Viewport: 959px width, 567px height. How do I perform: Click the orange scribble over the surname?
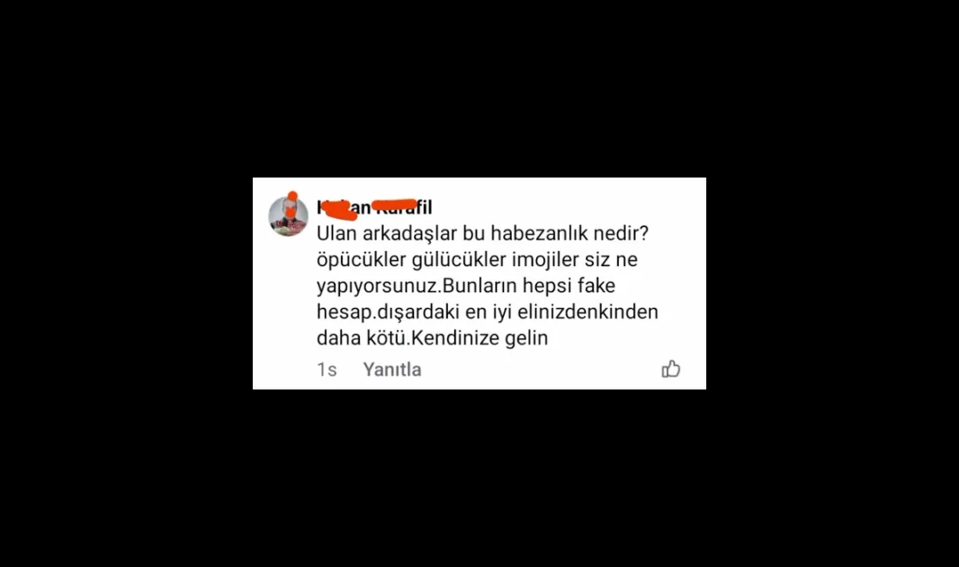394,205
